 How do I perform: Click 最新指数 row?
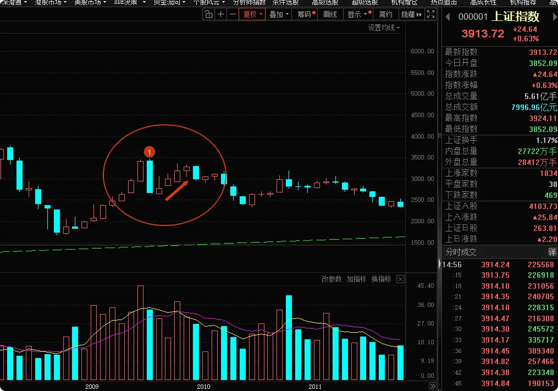tap(500, 52)
